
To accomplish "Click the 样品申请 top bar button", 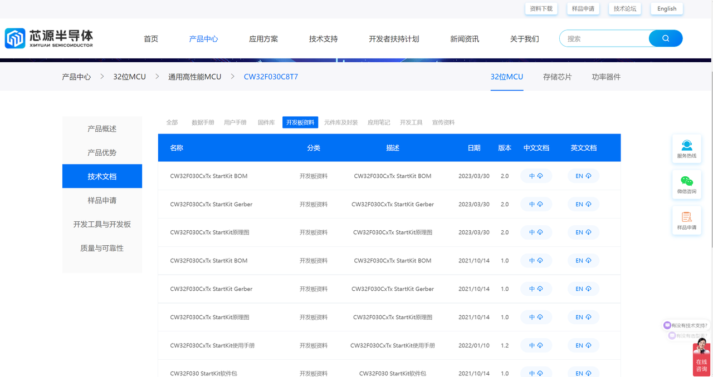I will point(583,8).
